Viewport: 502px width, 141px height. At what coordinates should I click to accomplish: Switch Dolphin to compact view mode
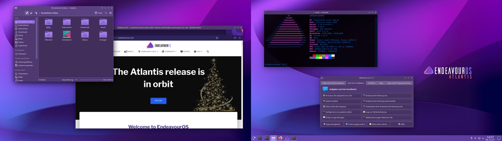tap(31, 13)
